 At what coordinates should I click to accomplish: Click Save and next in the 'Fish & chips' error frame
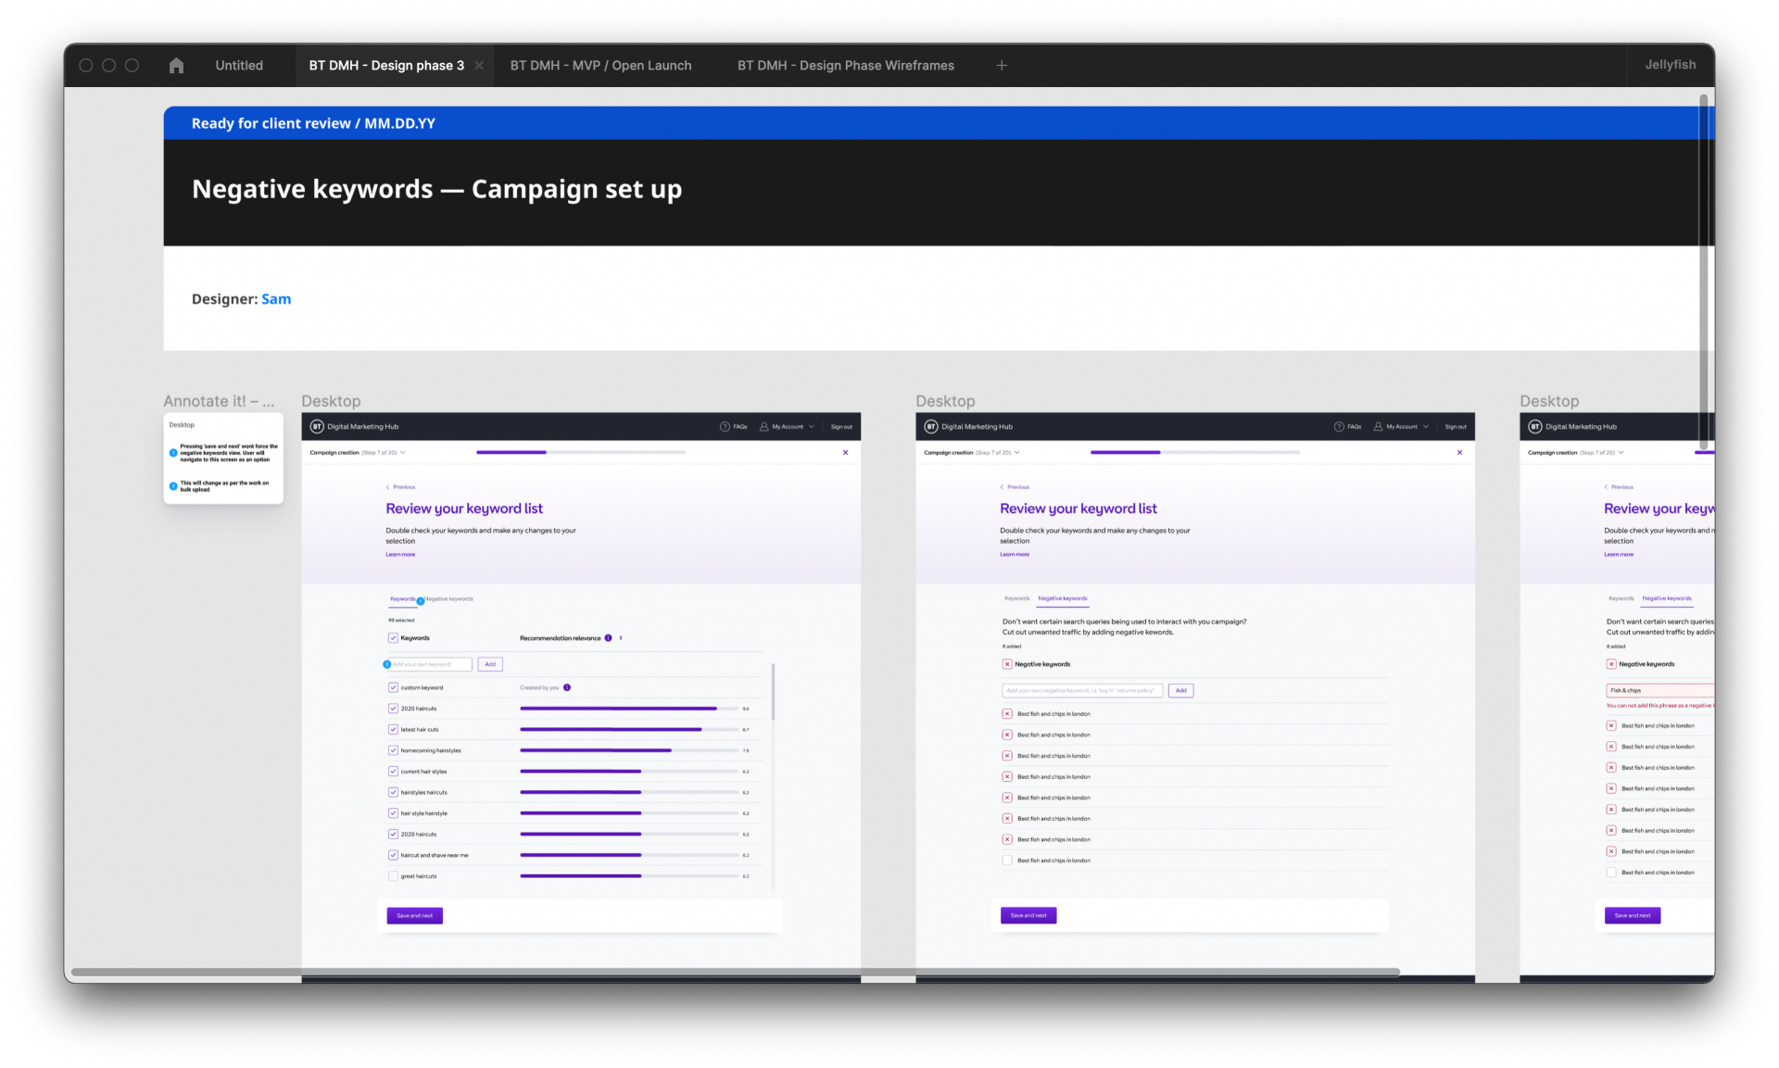(1633, 916)
